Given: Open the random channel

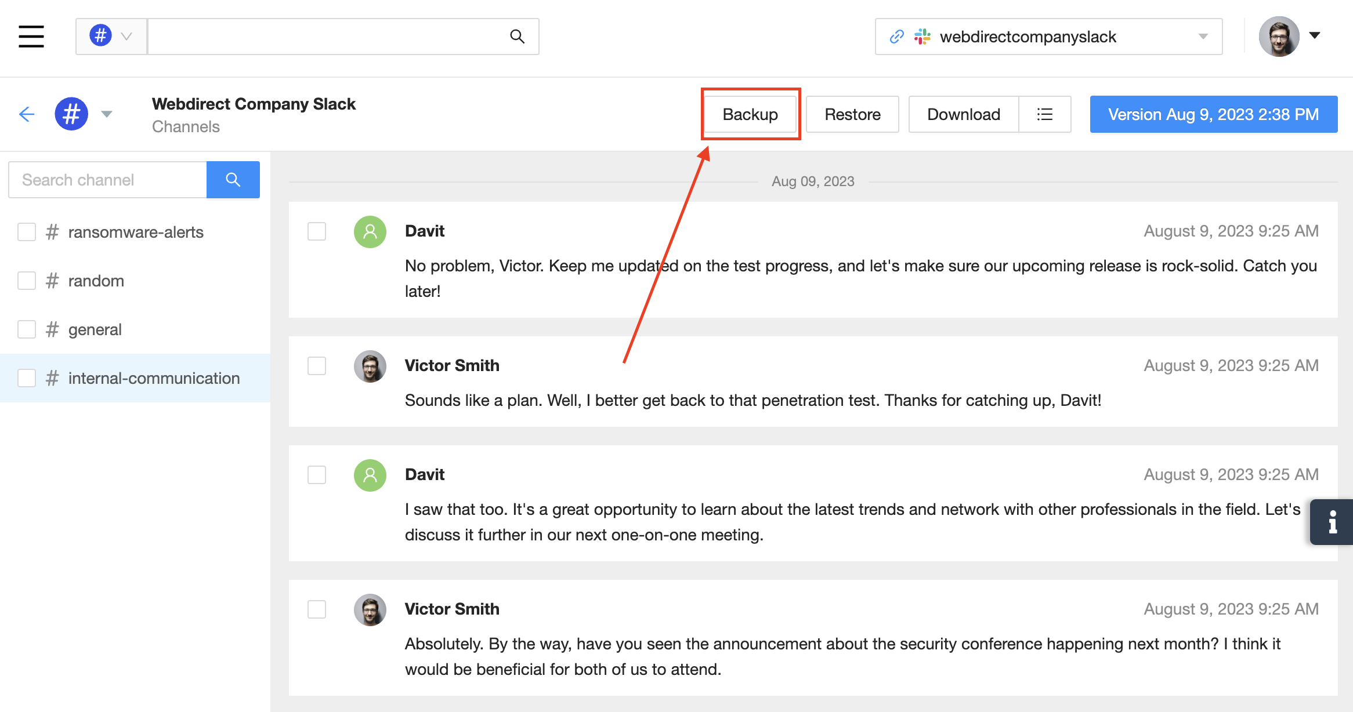Looking at the screenshot, I should (96, 281).
